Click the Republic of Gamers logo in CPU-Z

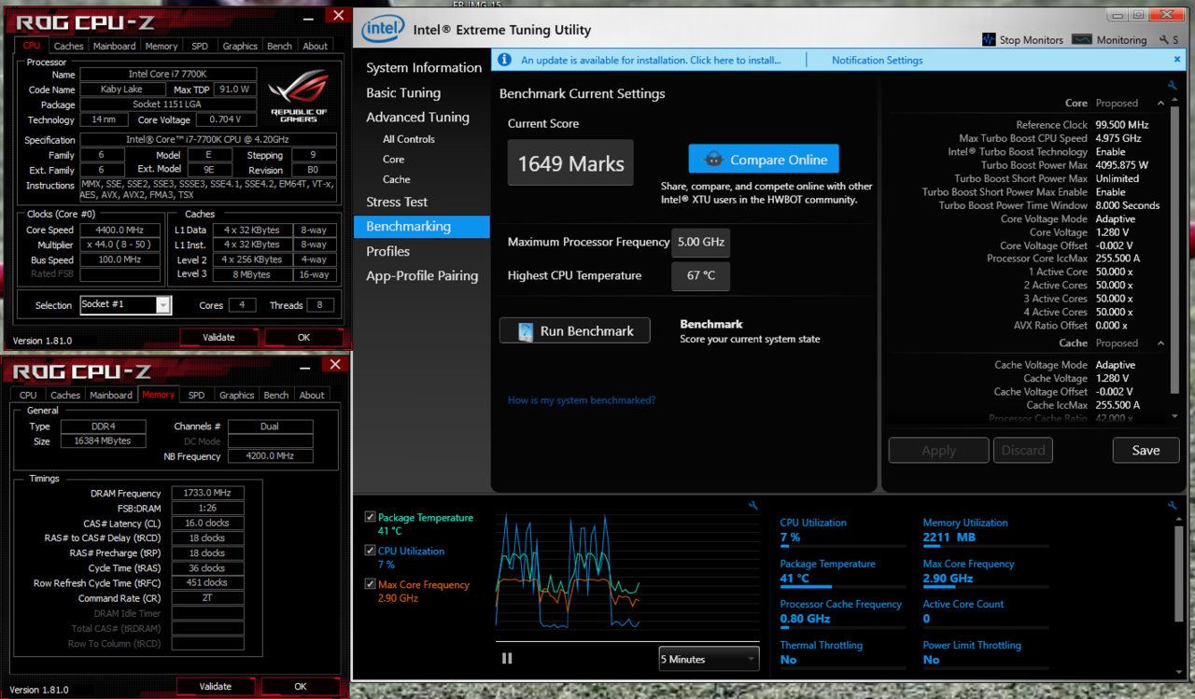pyautogui.click(x=298, y=97)
